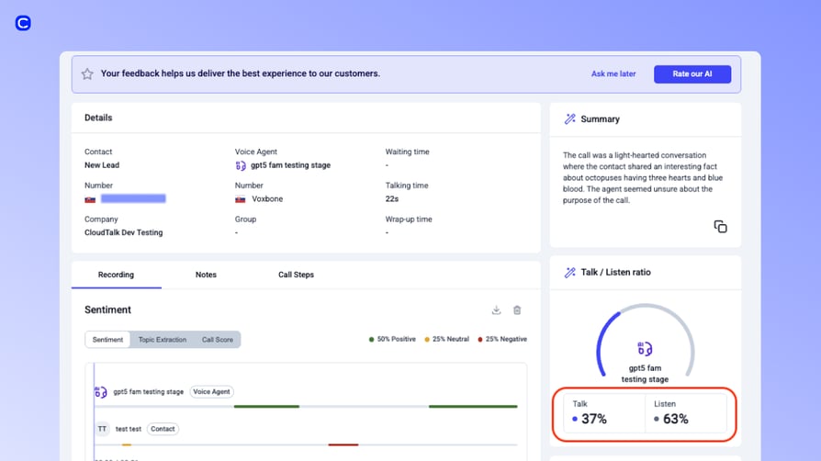821x461 pixels.
Task: Select the Sentiment segment button
Action: point(107,340)
